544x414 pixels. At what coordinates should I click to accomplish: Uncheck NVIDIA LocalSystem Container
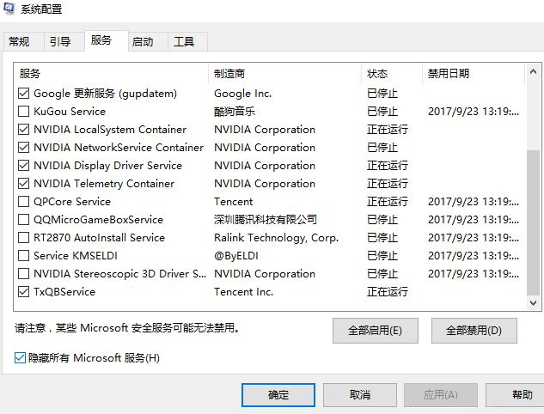click(x=23, y=130)
